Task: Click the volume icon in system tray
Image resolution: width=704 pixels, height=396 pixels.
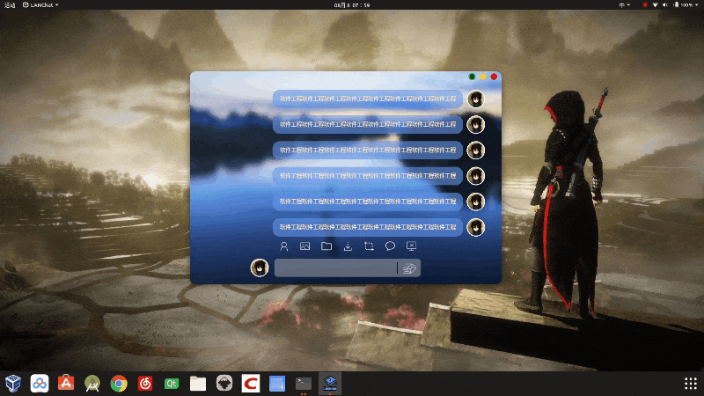Action: click(665, 5)
